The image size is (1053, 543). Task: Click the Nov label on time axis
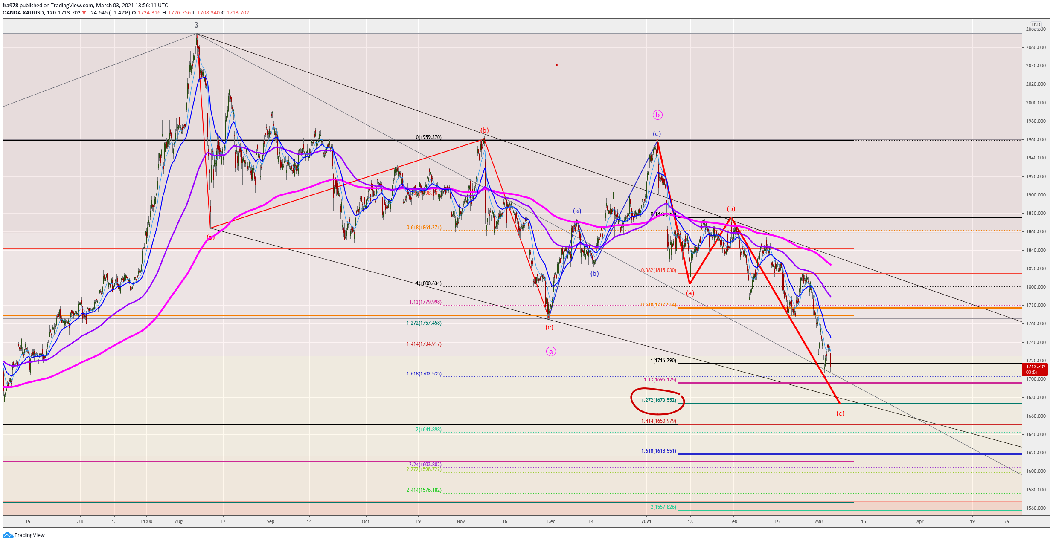pyautogui.click(x=461, y=521)
